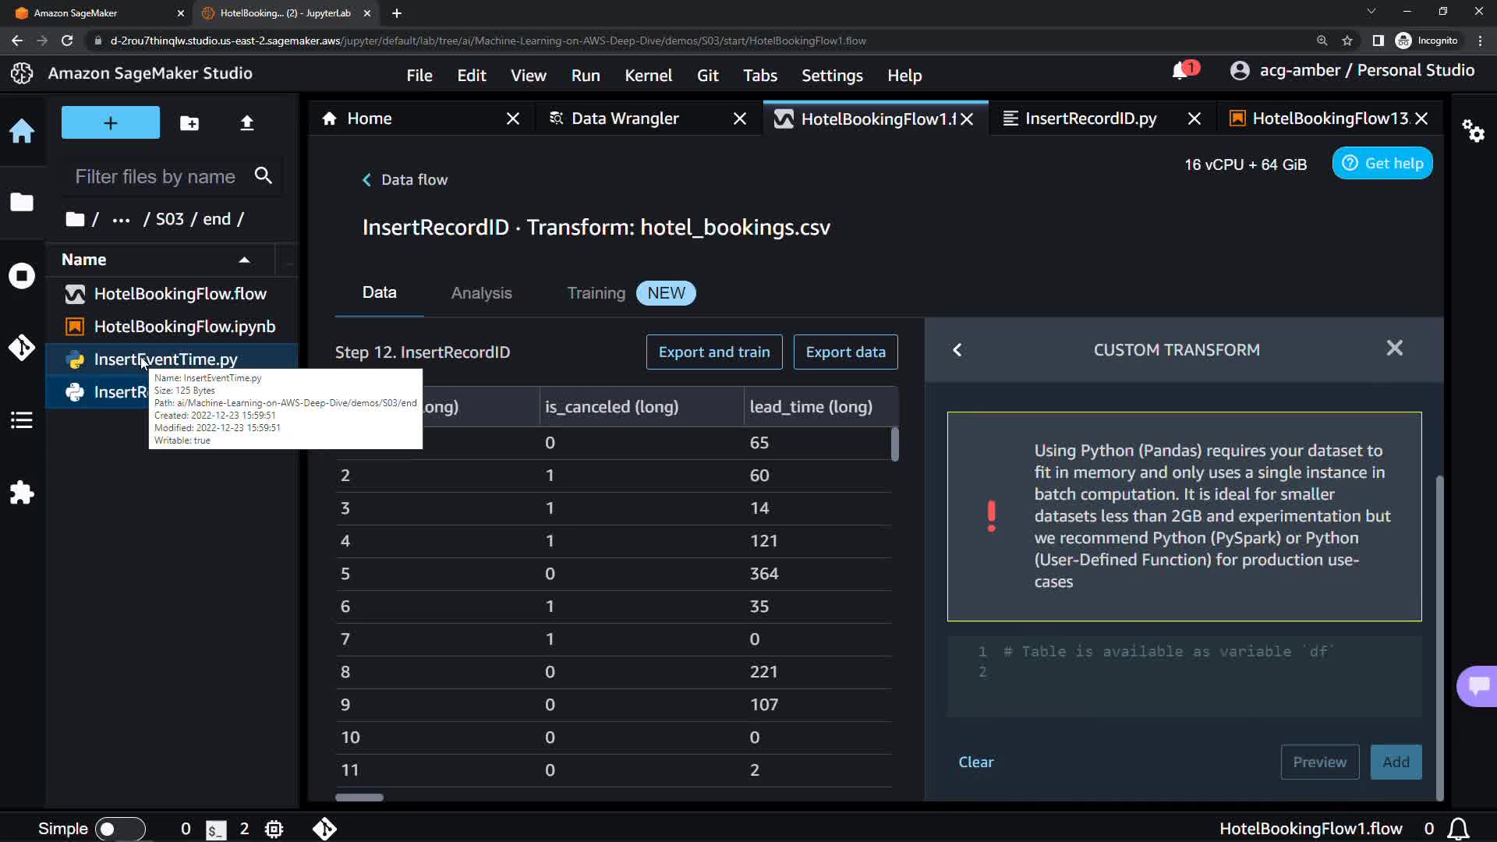Viewport: 1497px width, 842px height.
Task: Switch to the Analysis tab
Action: [481, 293]
